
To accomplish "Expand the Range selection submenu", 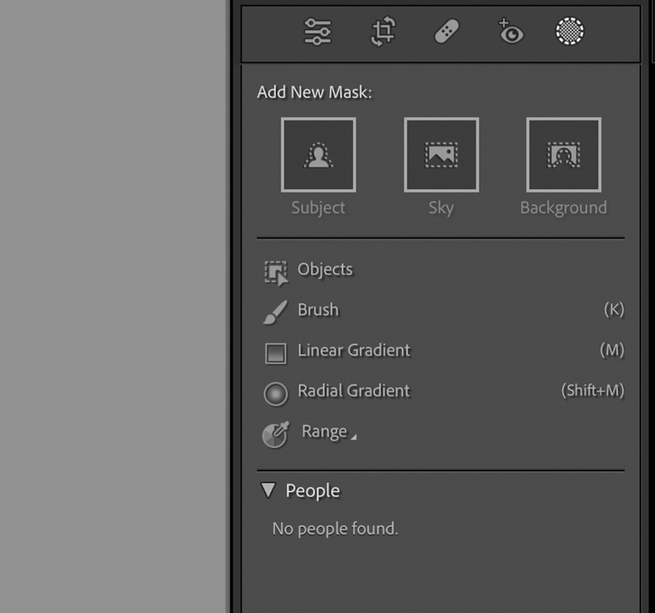I will tap(355, 436).
